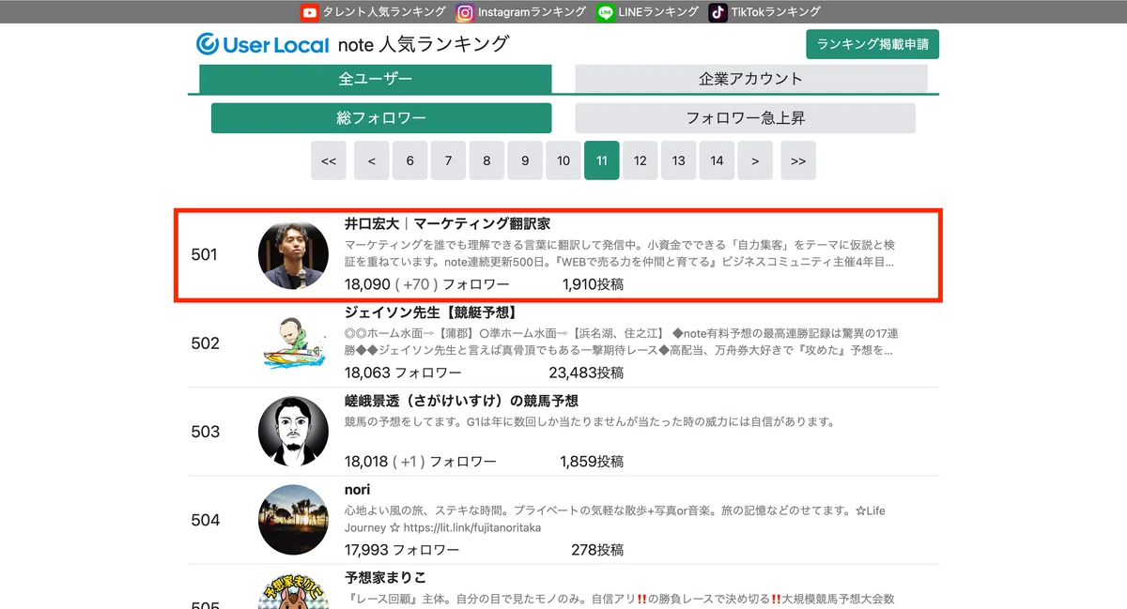Screen dimensions: 1127x609
Task: Click 278投稿 count
Action: (x=597, y=549)
